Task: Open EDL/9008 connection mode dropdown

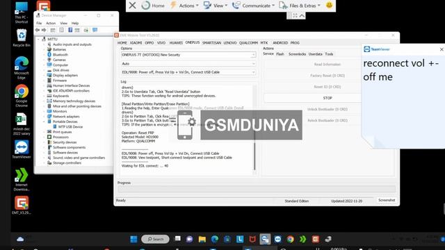Action: click(188, 72)
